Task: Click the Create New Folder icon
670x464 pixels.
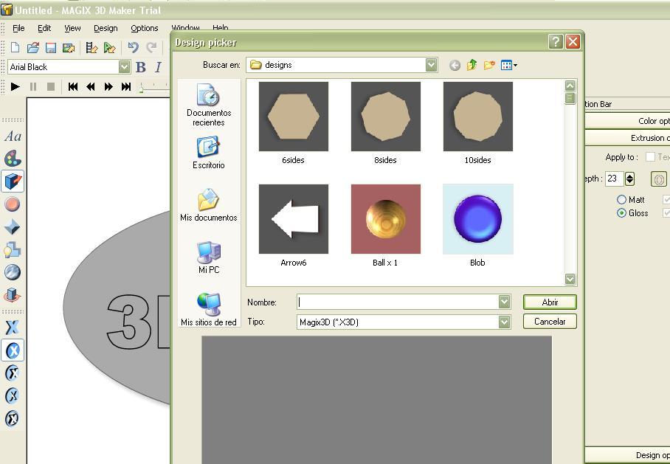Action: (488, 65)
